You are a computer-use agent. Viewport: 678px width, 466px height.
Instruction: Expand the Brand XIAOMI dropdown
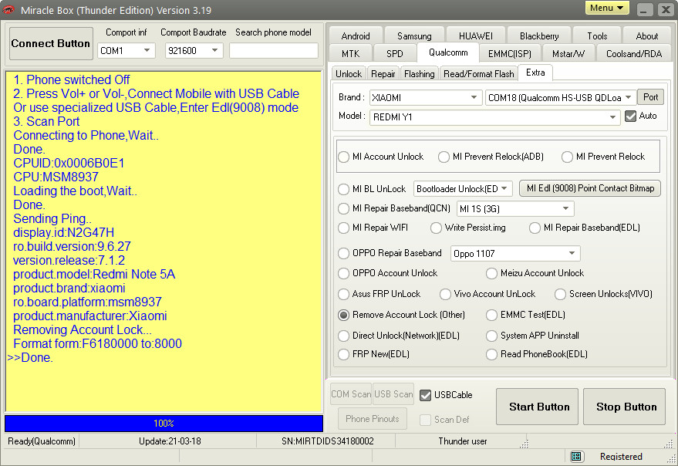[x=474, y=98]
